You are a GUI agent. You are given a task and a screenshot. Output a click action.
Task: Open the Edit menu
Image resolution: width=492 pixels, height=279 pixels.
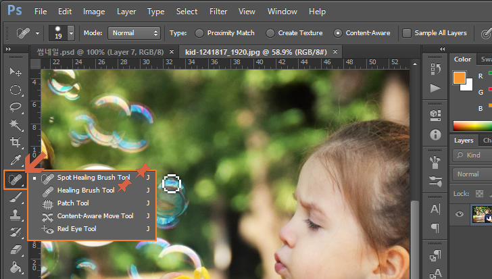[65, 11]
